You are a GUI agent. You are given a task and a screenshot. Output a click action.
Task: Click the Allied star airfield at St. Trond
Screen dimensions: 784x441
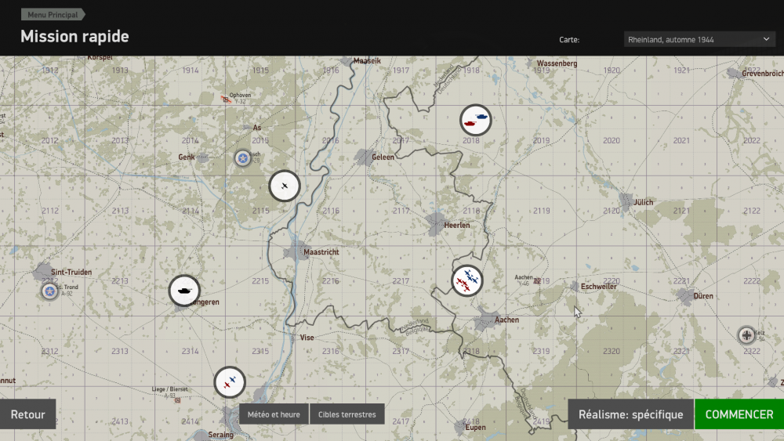(x=49, y=291)
